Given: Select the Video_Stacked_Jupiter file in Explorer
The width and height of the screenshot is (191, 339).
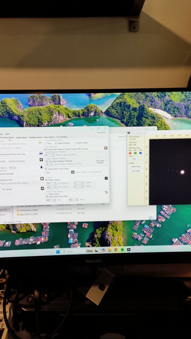Looking at the screenshot, I should pos(35,206).
